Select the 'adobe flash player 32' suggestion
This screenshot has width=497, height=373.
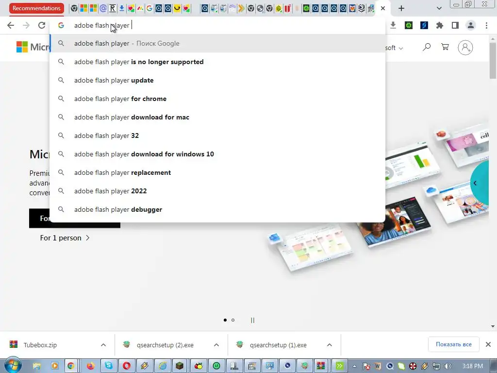pos(217,136)
